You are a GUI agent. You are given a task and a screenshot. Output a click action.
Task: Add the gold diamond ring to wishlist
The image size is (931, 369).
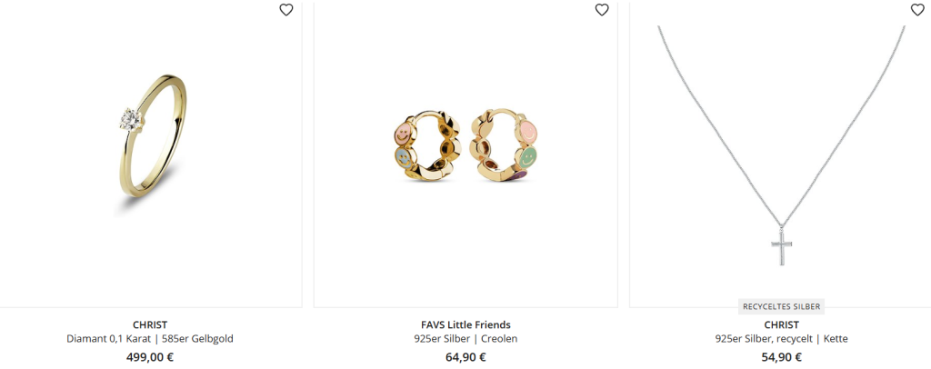tap(286, 9)
